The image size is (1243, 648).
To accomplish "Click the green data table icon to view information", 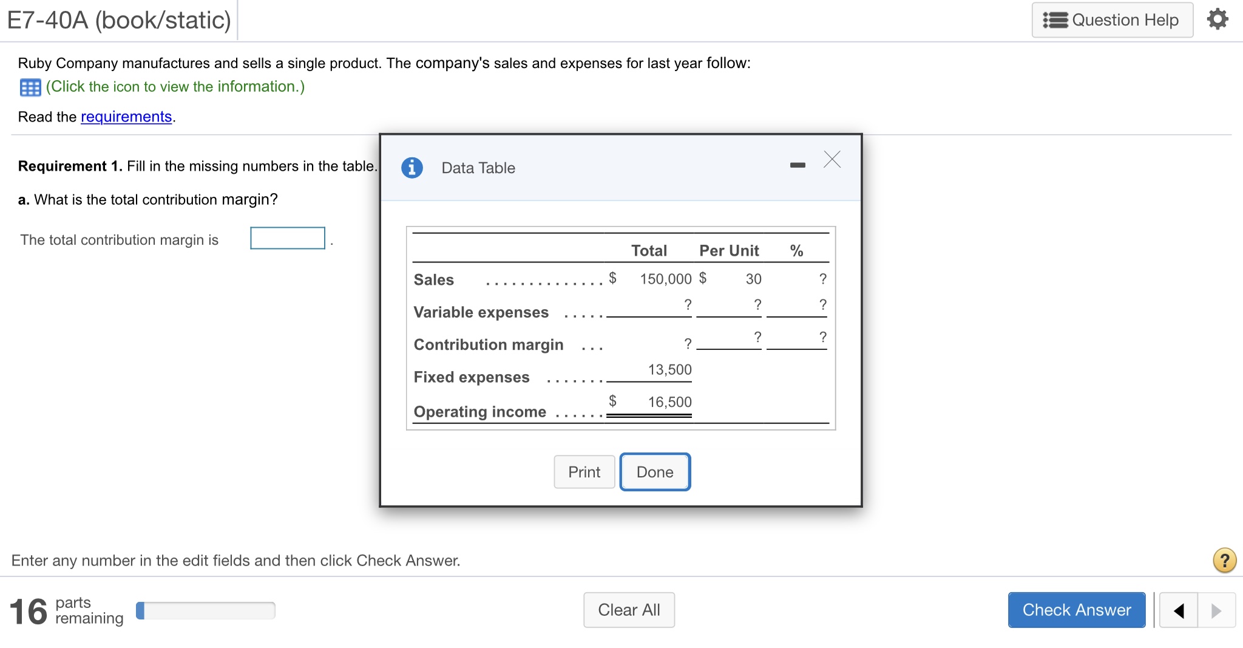I will coord(29,87).
